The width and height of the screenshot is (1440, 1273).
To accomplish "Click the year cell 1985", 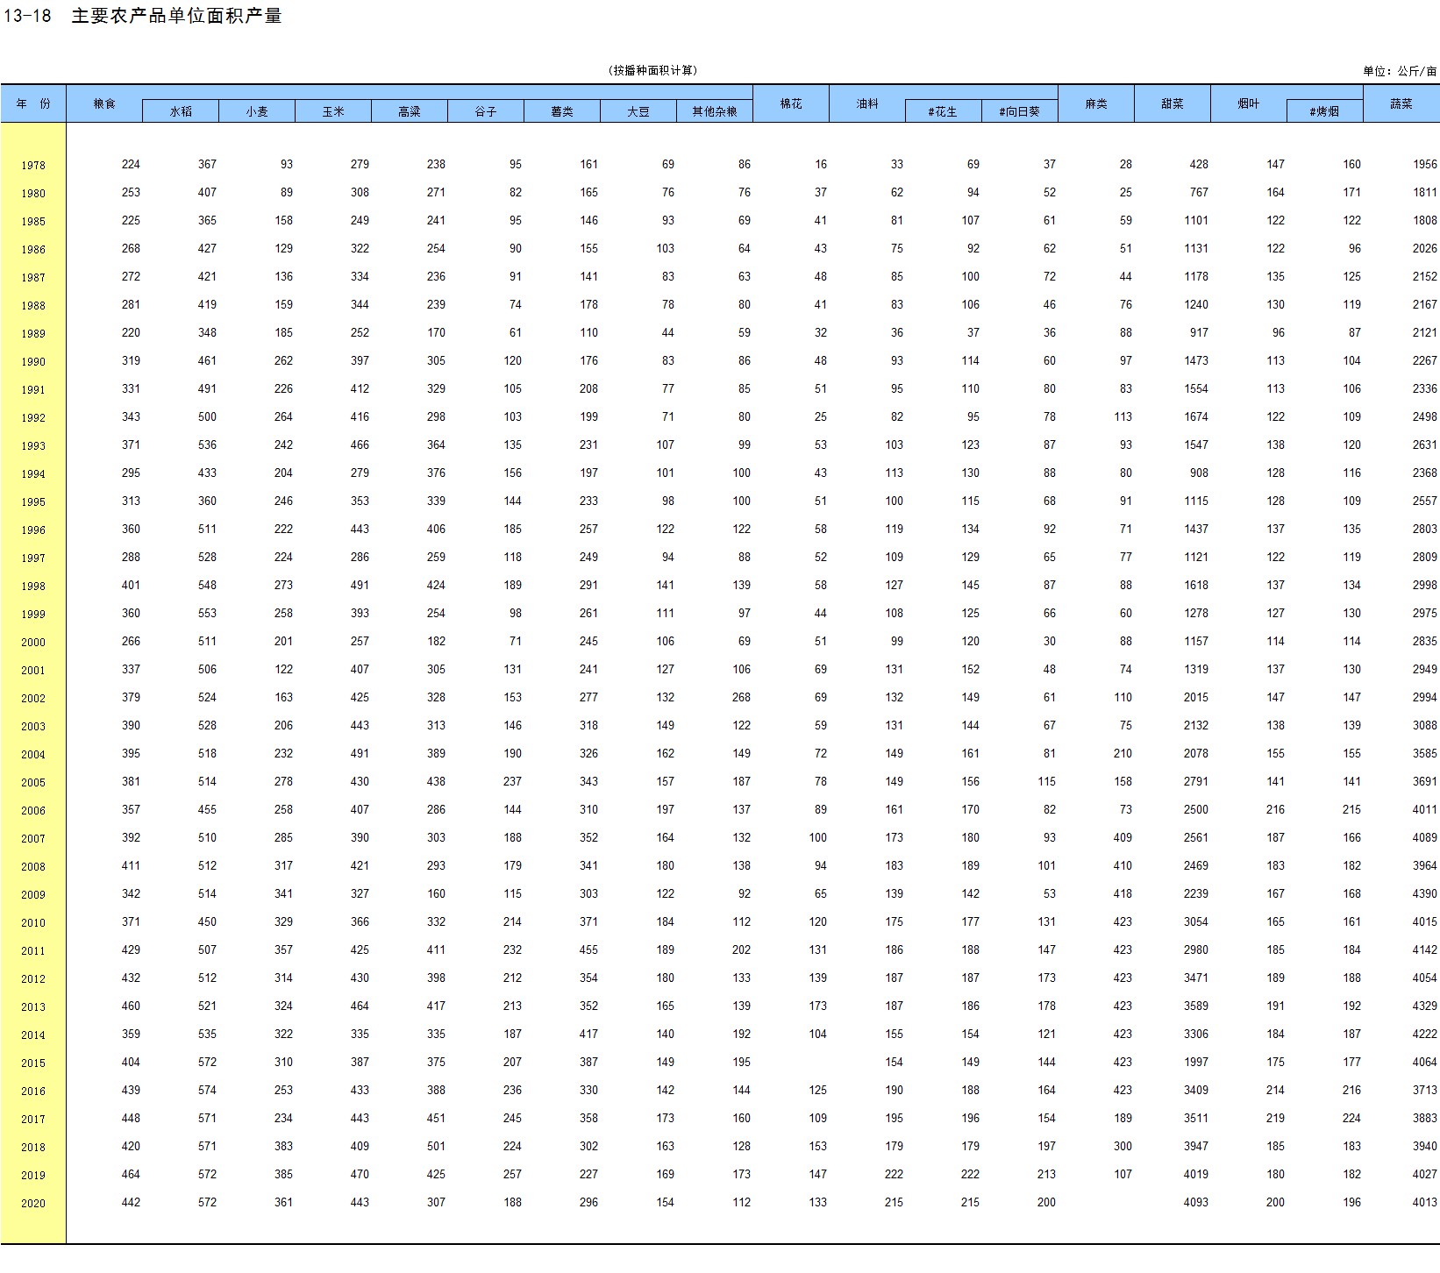I will point(33,221).
